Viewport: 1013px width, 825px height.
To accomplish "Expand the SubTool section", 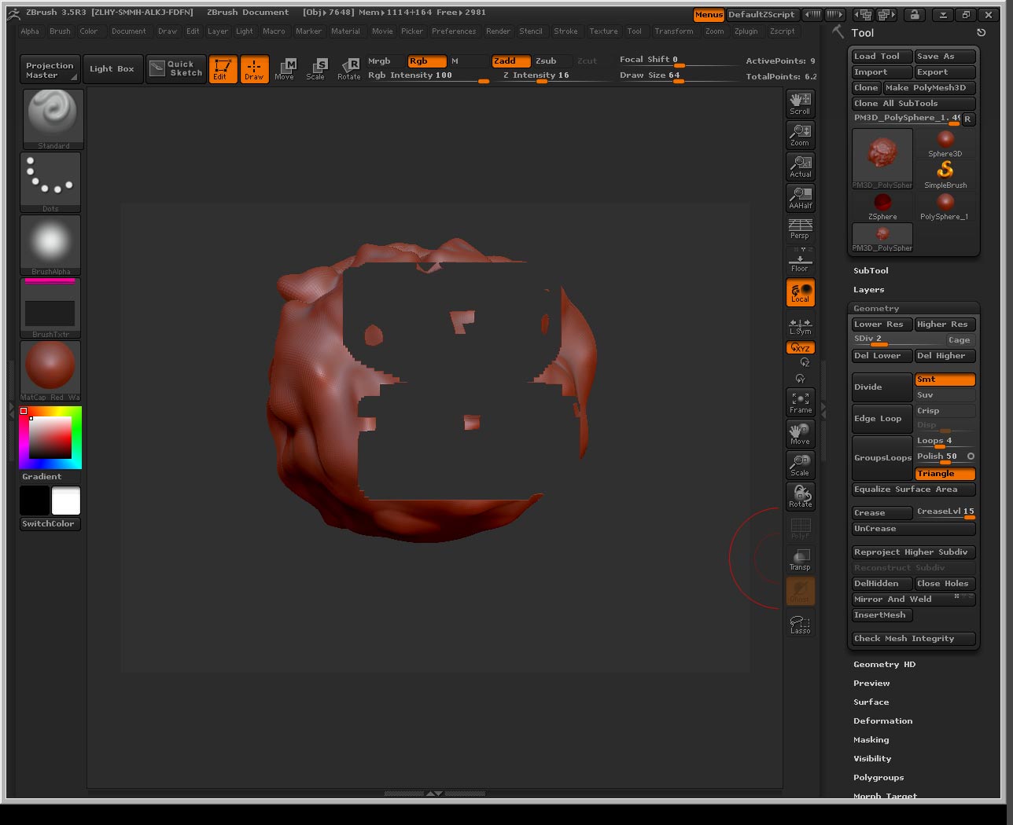I will click(871, 270).
